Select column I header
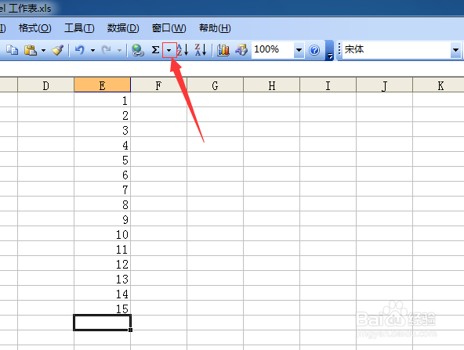 pyautogui.click(x=328, y=85)
